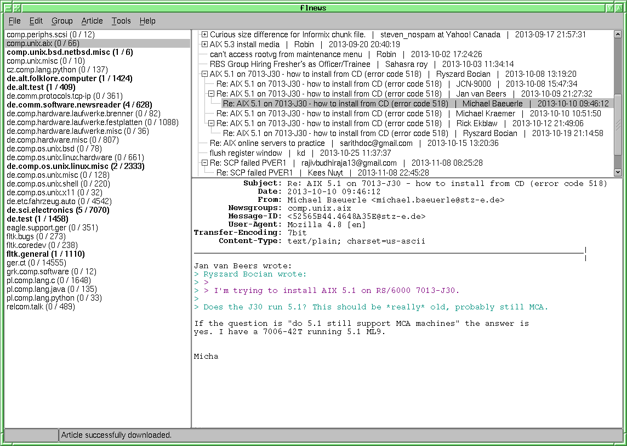
Task: Open the Article menu
Action: coord(92,21)
